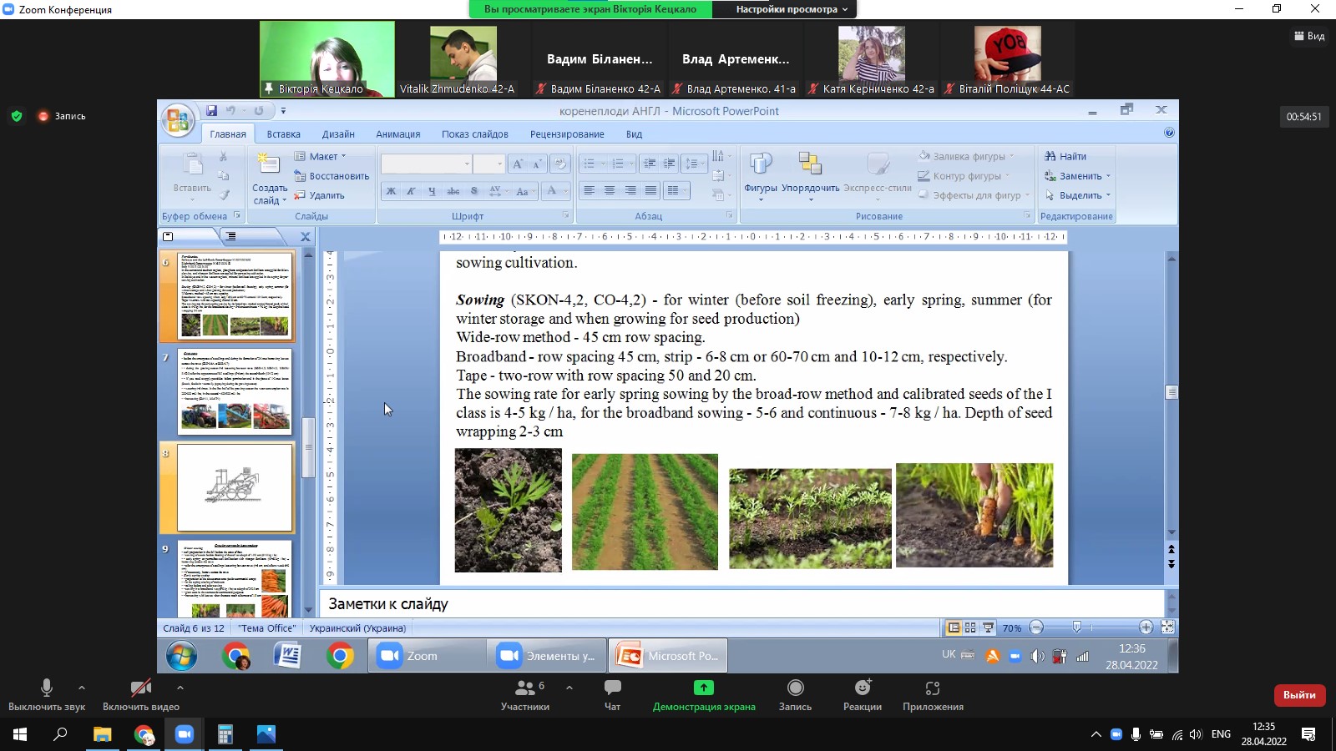Open audio options arrow beside microphone
1336x751 pixels.
81,688
